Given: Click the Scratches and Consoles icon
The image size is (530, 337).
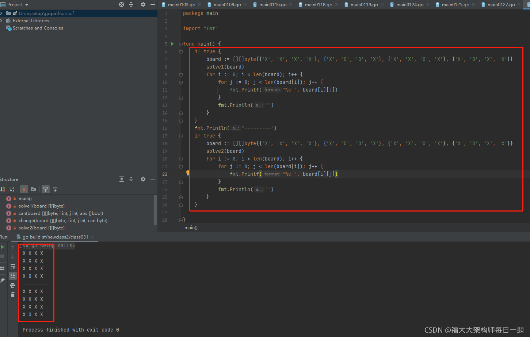Looking at the screenshot, I should (x=9, y=28).
